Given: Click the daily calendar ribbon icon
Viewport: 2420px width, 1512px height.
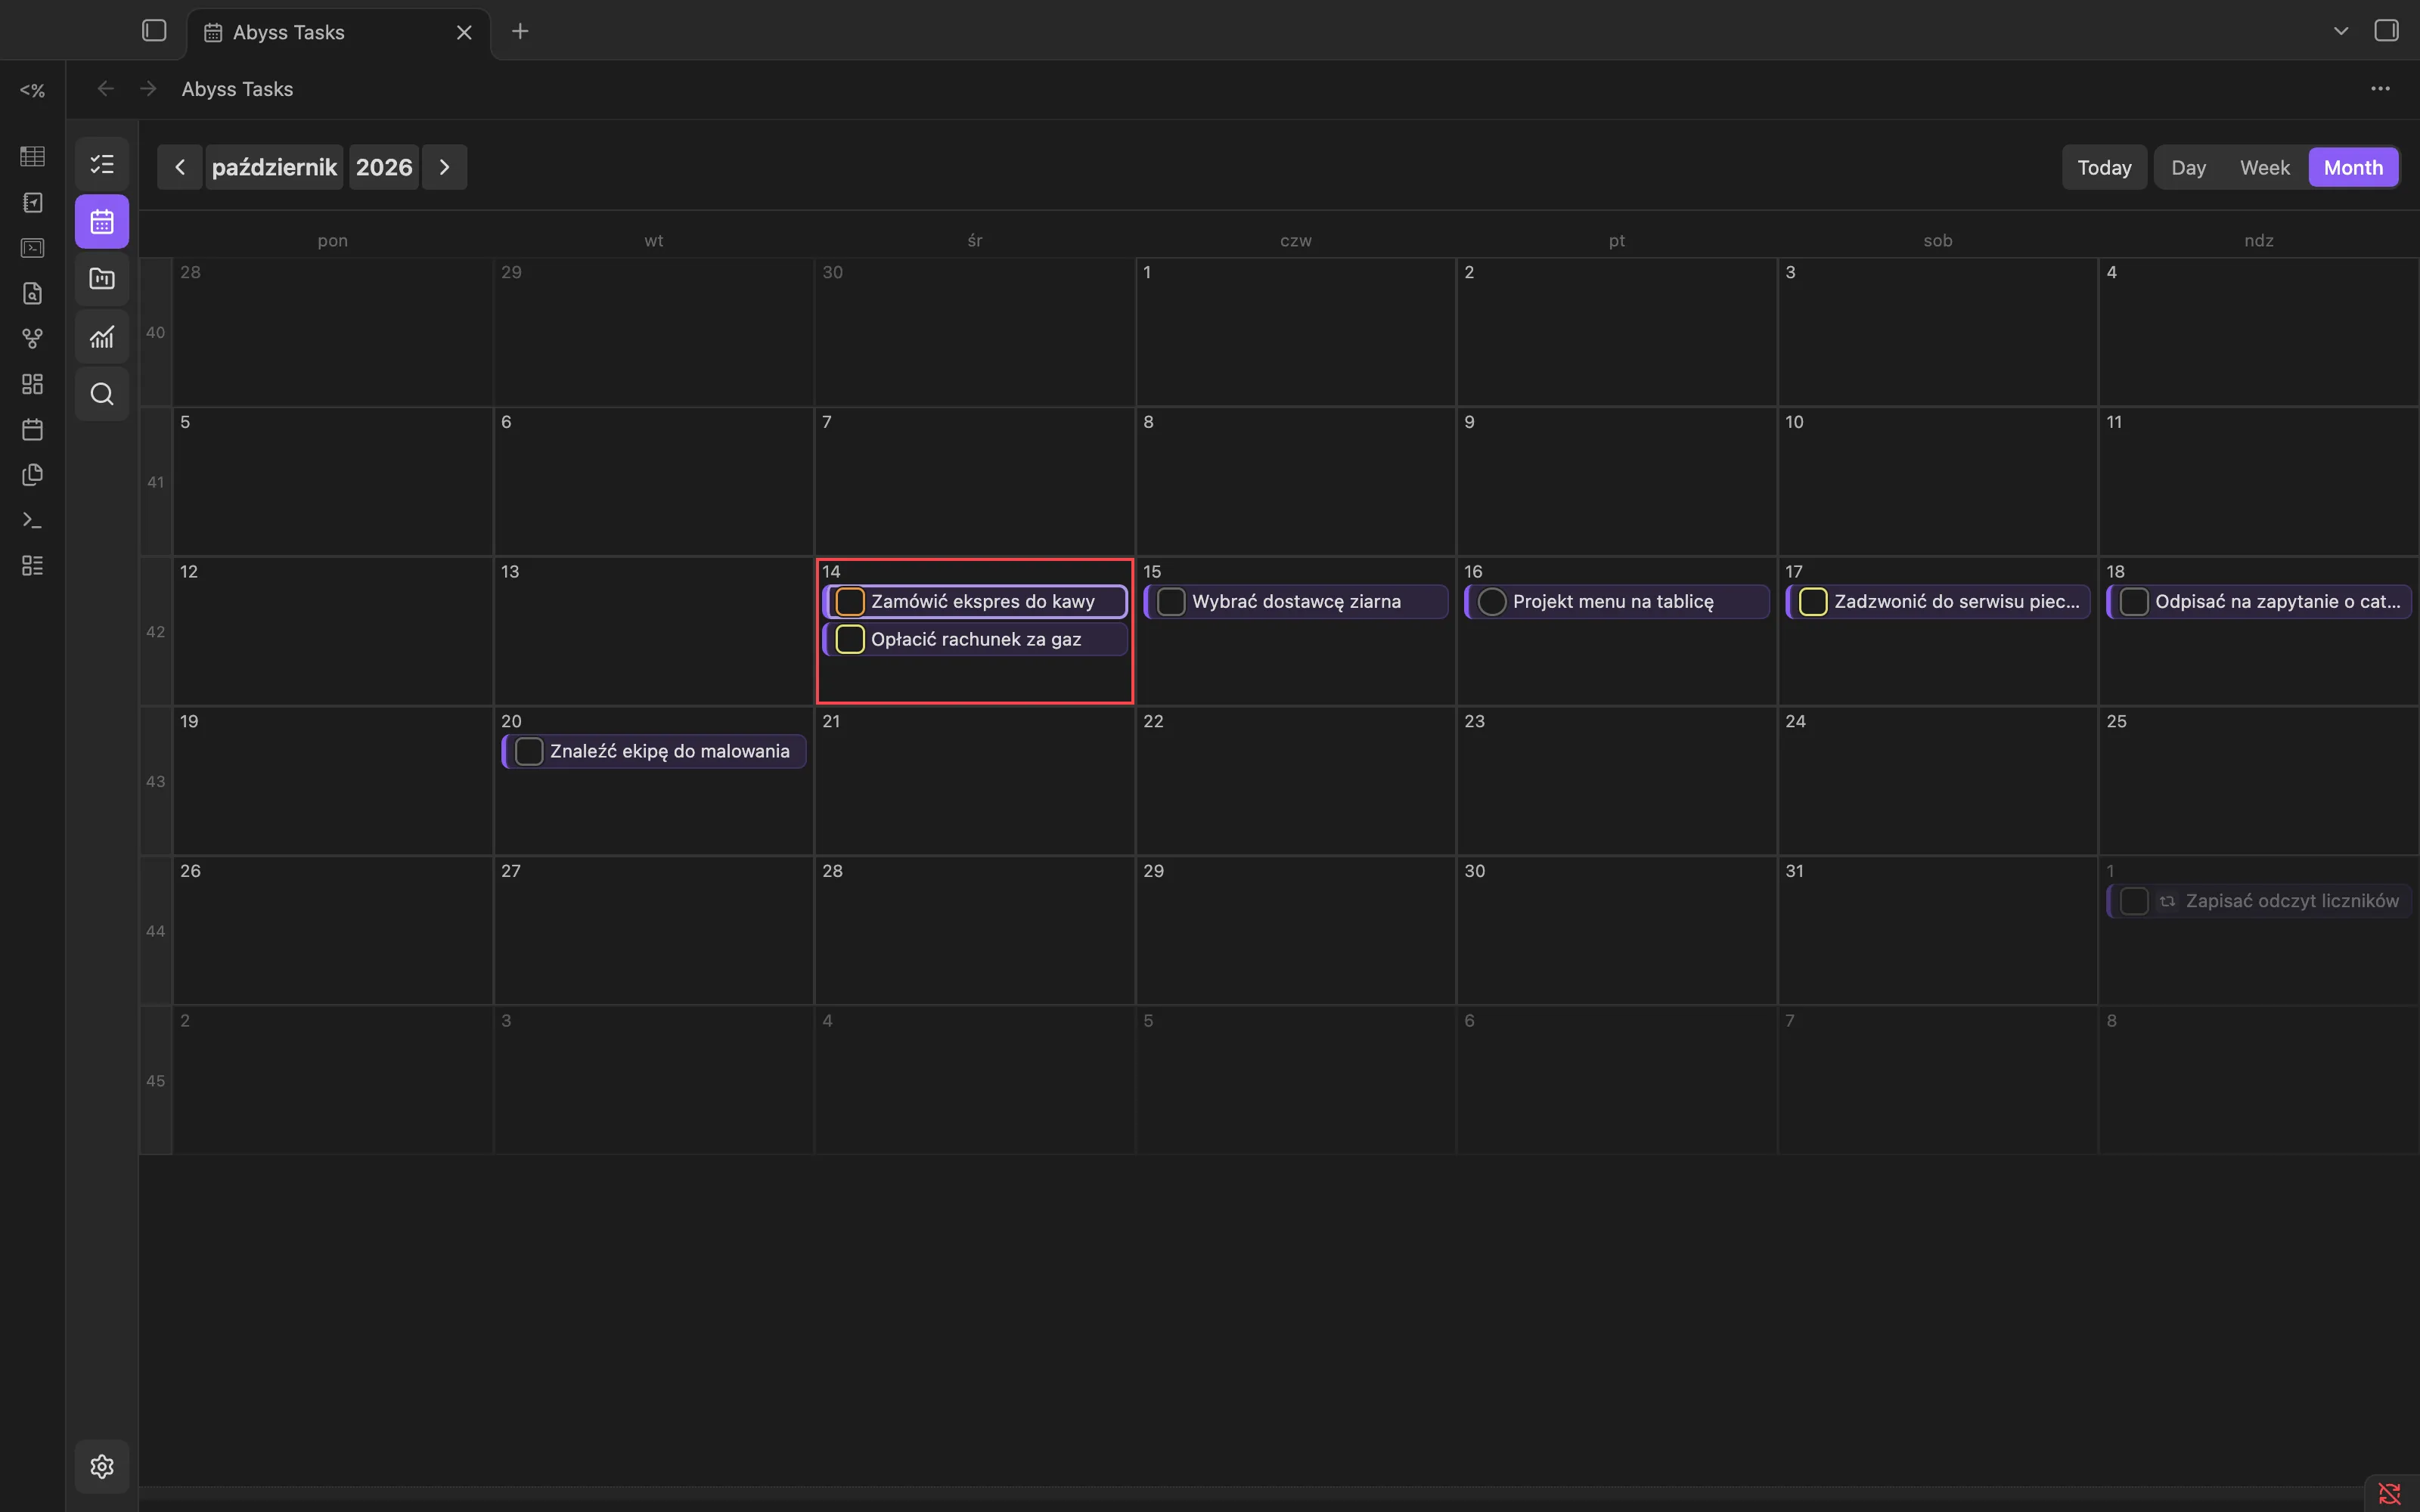Looking at the screenshot, I should coord(32,430).
